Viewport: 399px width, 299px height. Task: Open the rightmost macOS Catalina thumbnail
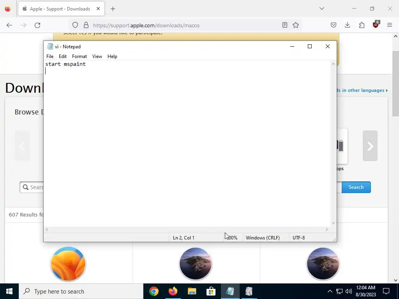[x=323, y=264]
